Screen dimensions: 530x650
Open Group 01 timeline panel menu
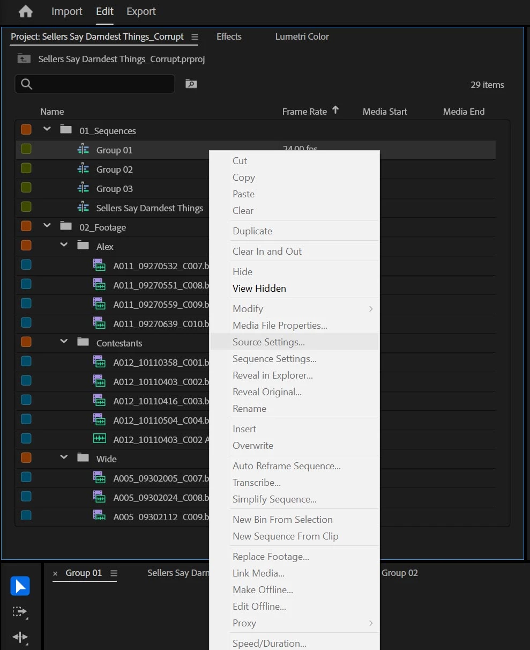pos(114,573)
